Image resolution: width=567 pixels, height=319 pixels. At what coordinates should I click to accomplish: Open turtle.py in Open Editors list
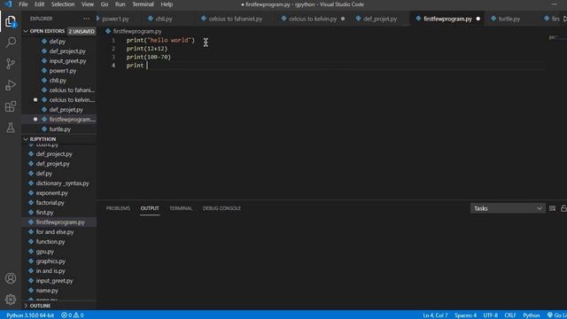(59, 129)
